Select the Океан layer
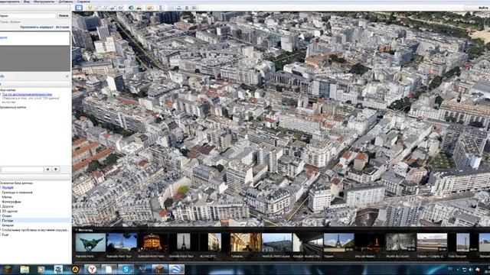Image resolution: width=490 pixels, height=275 pixels. click(x=7, y=215)
